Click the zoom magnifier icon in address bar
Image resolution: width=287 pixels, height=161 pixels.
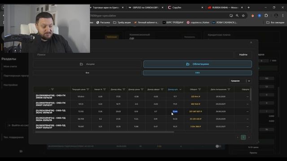coord(237,16)
